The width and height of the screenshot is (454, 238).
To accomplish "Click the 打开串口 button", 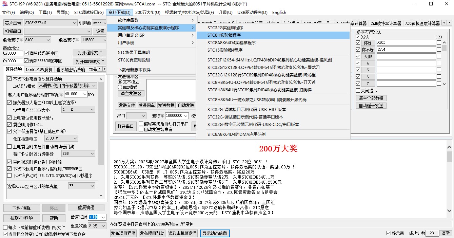I will 125,127.
